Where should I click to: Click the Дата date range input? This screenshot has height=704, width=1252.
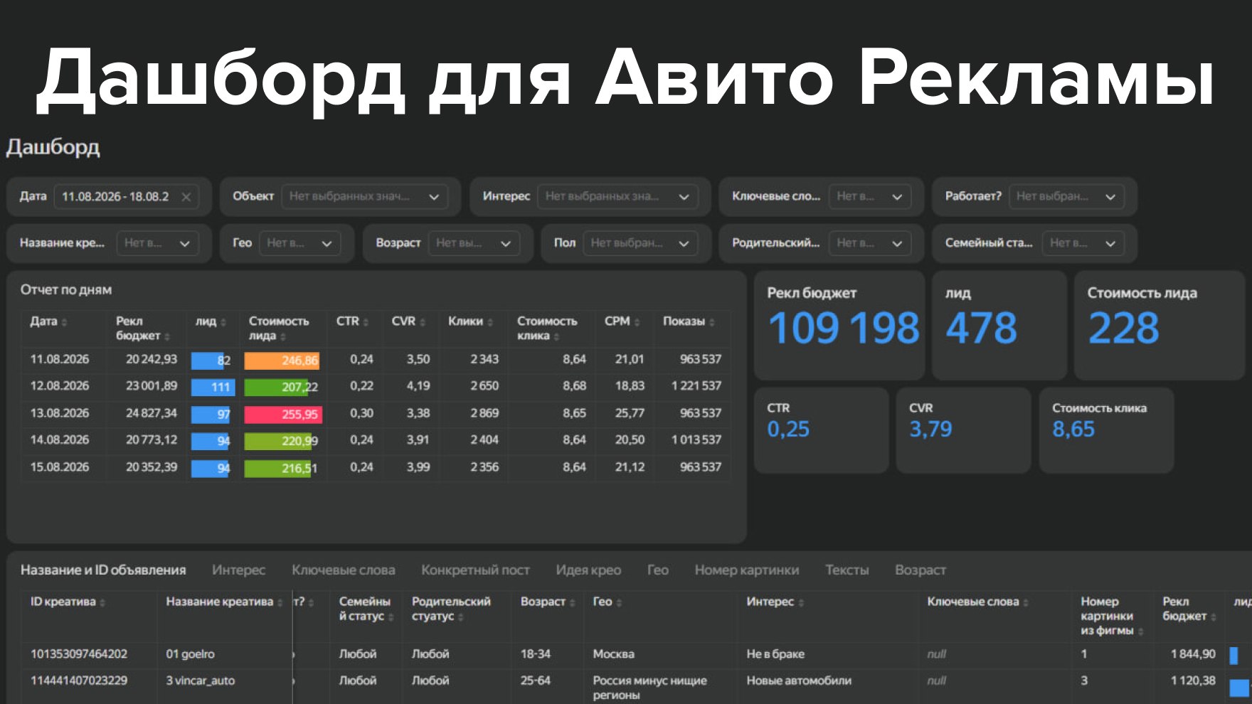(x=126, y=196)
